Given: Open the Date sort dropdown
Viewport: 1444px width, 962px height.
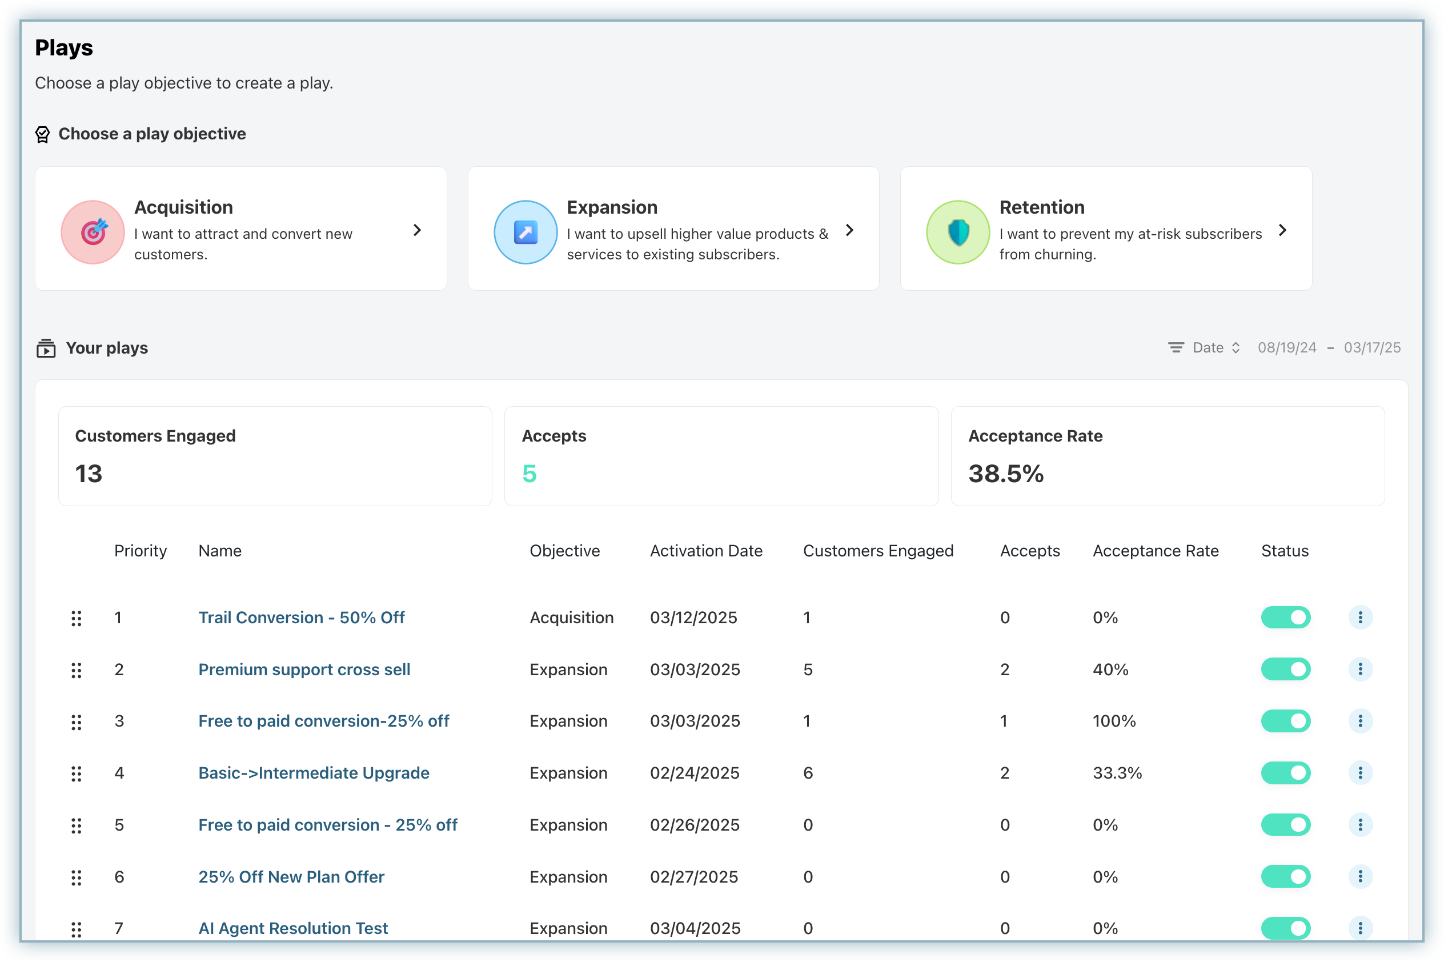Looking at the screenshot, I should pos(1217,348).
